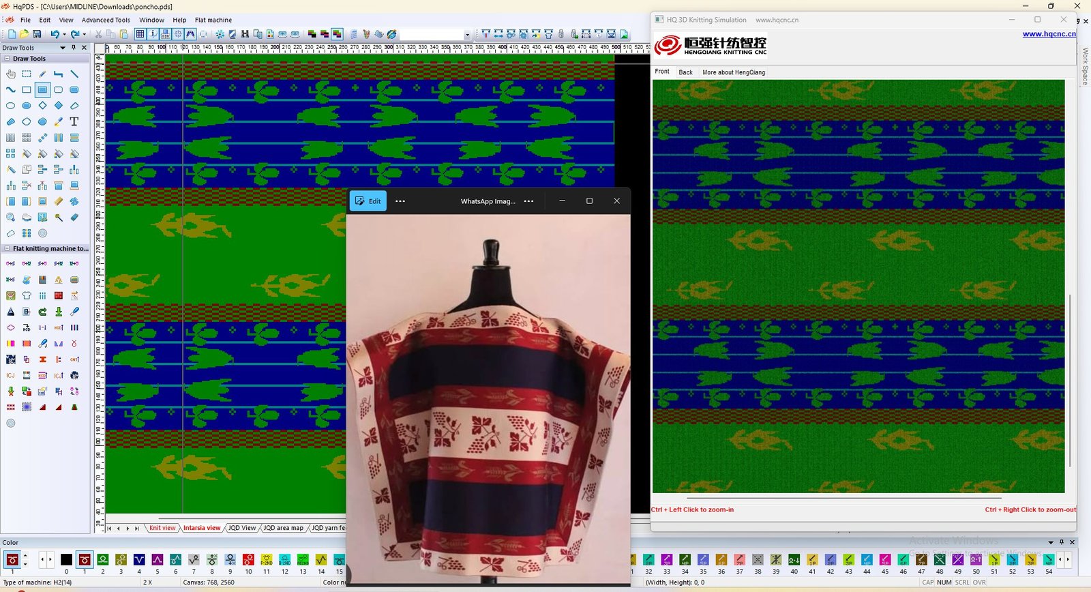Toggle the grid display toolbar button

(x=140, y=34)
